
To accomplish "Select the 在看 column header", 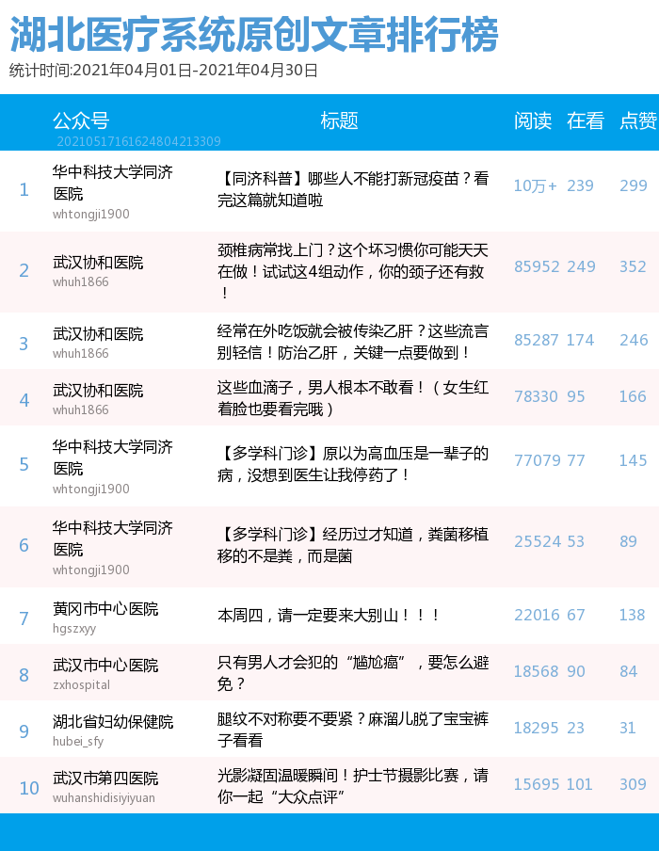I will [x=585, y=120].
